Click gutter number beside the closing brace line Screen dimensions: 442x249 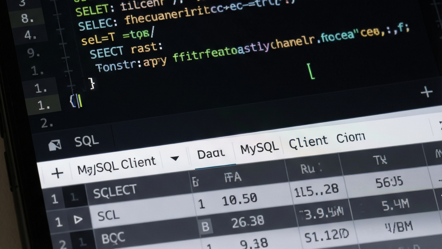click(x=41, y=89)
